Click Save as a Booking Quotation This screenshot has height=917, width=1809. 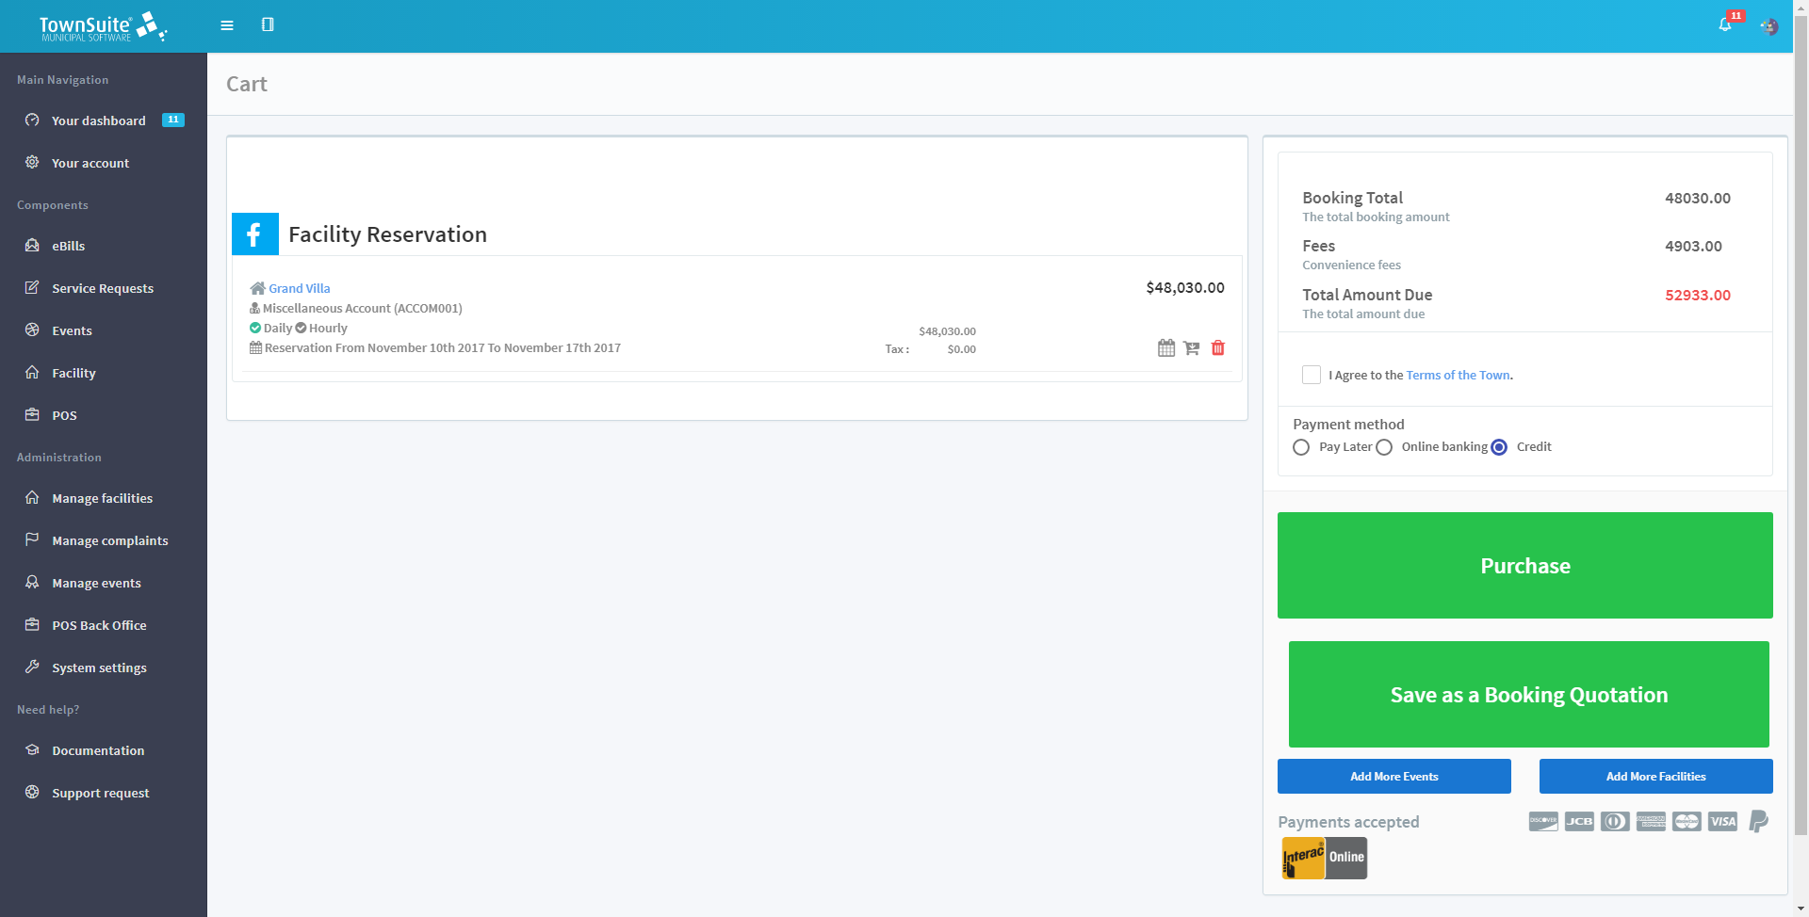(1528, 695)
